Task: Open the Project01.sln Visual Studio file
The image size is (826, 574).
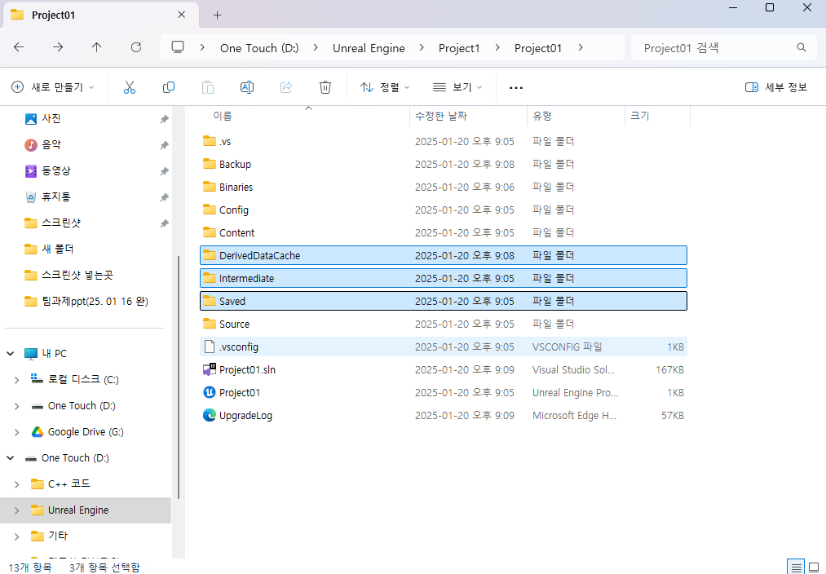Action: 444,369
